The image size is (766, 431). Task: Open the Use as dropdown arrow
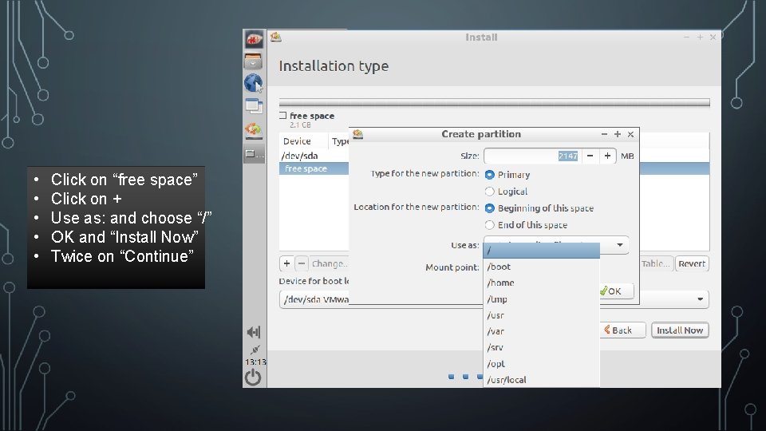[x=619, y=244]
